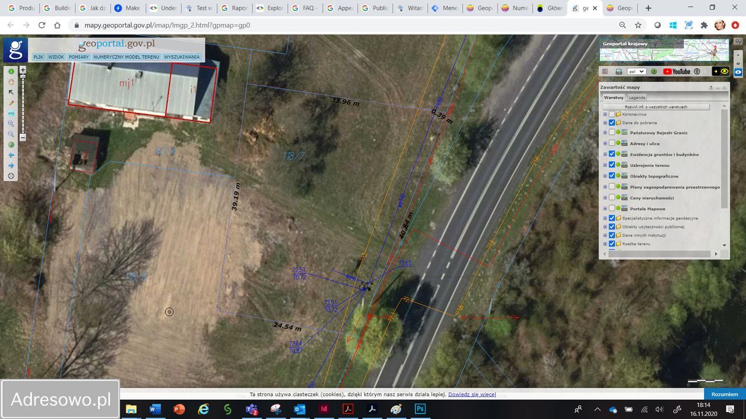This screenshot has height=419, width=746.
Task: Go to previous map view arrow
Action: pyautogui.click(x=11, y=155)
